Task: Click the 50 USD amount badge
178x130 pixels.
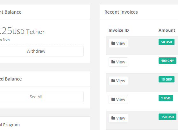Action: (x=167, y=42)
